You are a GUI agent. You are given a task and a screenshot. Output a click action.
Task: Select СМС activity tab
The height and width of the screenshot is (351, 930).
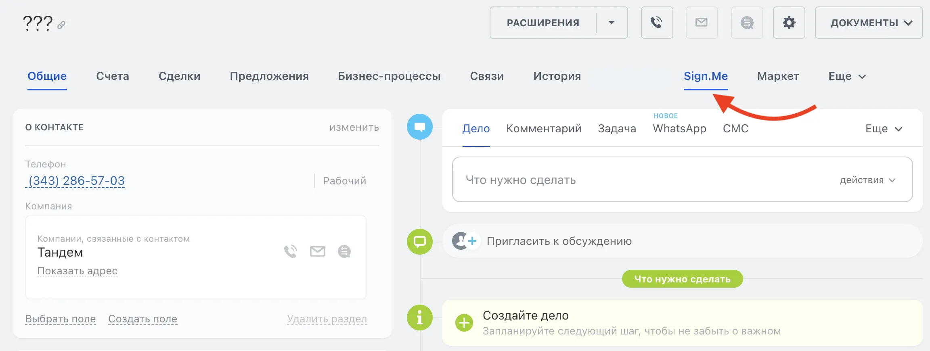(x=735, y=129)
